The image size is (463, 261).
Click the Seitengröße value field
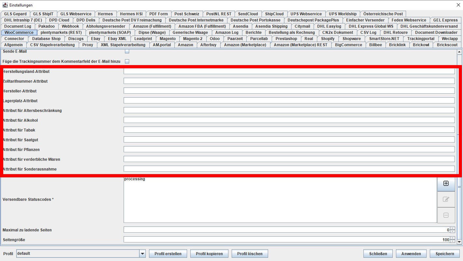tap(287, 240)
